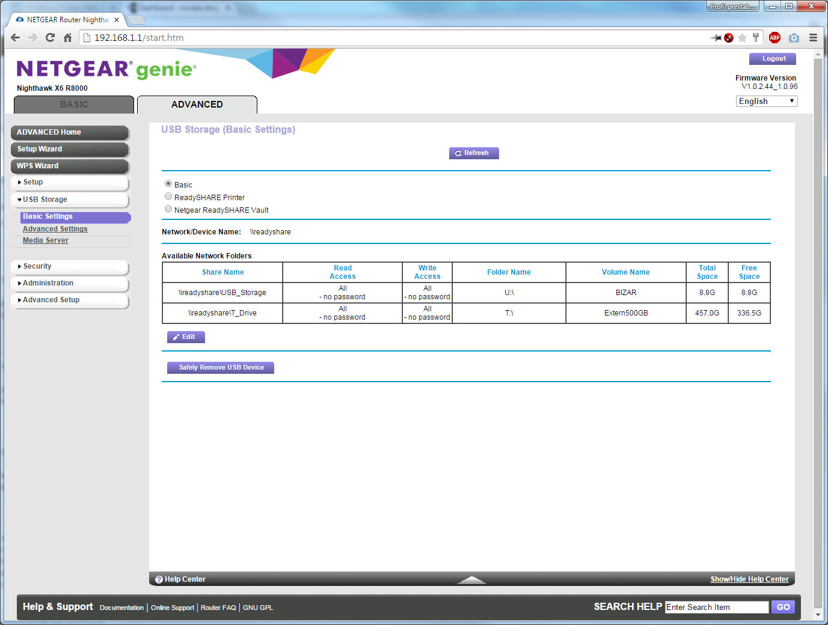
Task: Click the camera screenshot extension icon
Action: pyautogui.click(x=794, y=38)
